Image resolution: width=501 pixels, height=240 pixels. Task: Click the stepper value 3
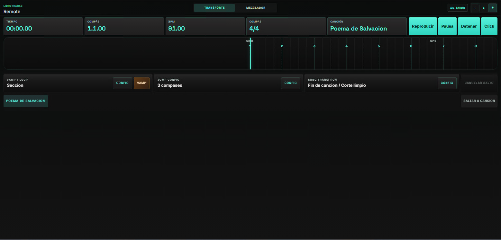tap(484, 8)
